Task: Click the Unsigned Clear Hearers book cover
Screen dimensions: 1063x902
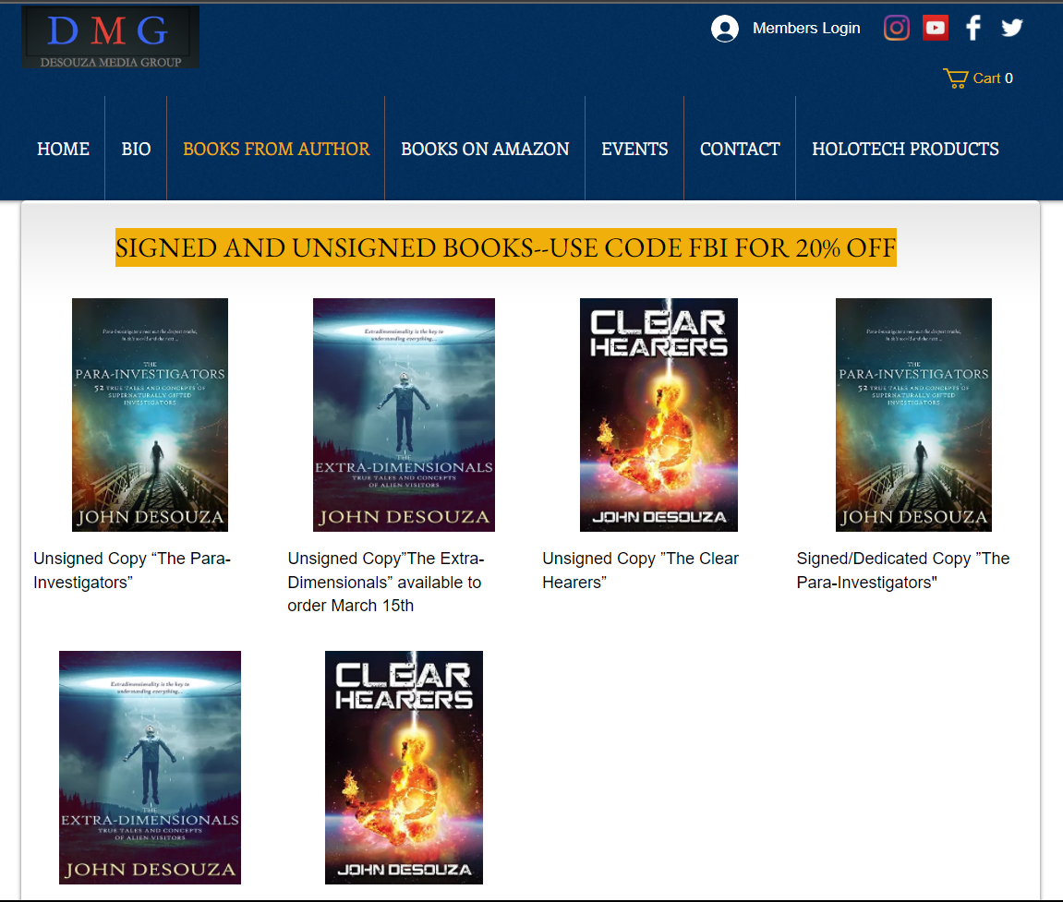Action: point(659,415)
